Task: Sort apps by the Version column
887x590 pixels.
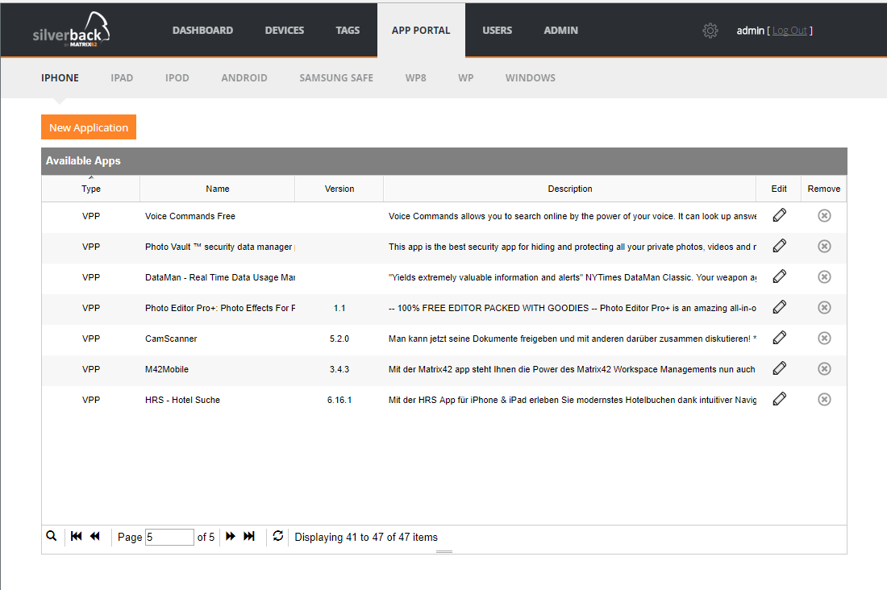Action: 339,189
